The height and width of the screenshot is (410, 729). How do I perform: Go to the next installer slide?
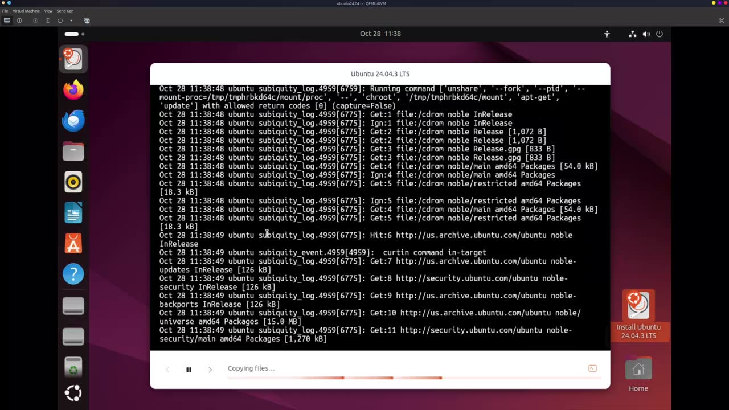[x=210, y=370]
